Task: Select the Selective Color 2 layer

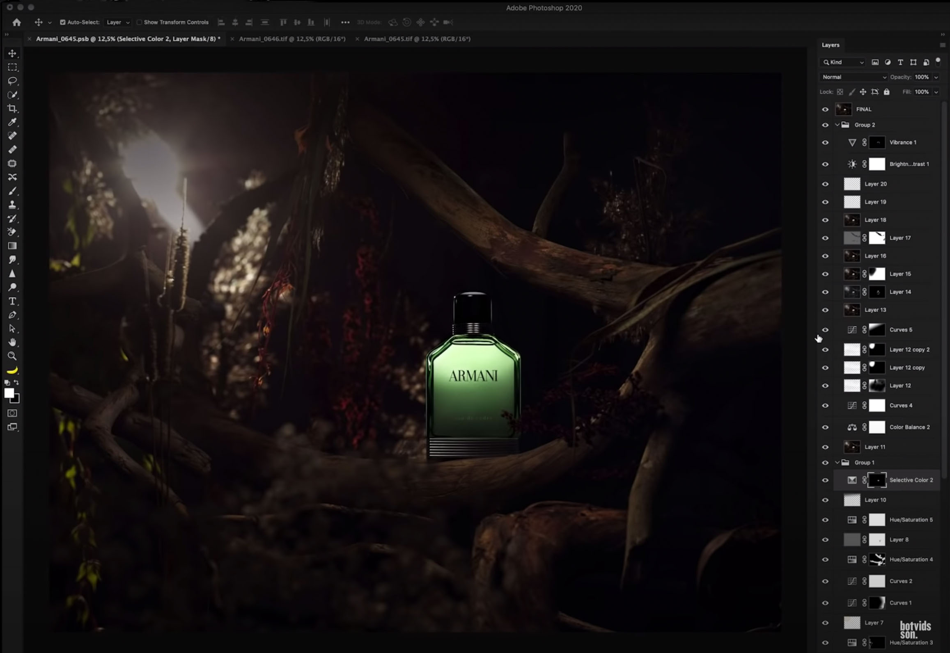Action: click(911, 480)
